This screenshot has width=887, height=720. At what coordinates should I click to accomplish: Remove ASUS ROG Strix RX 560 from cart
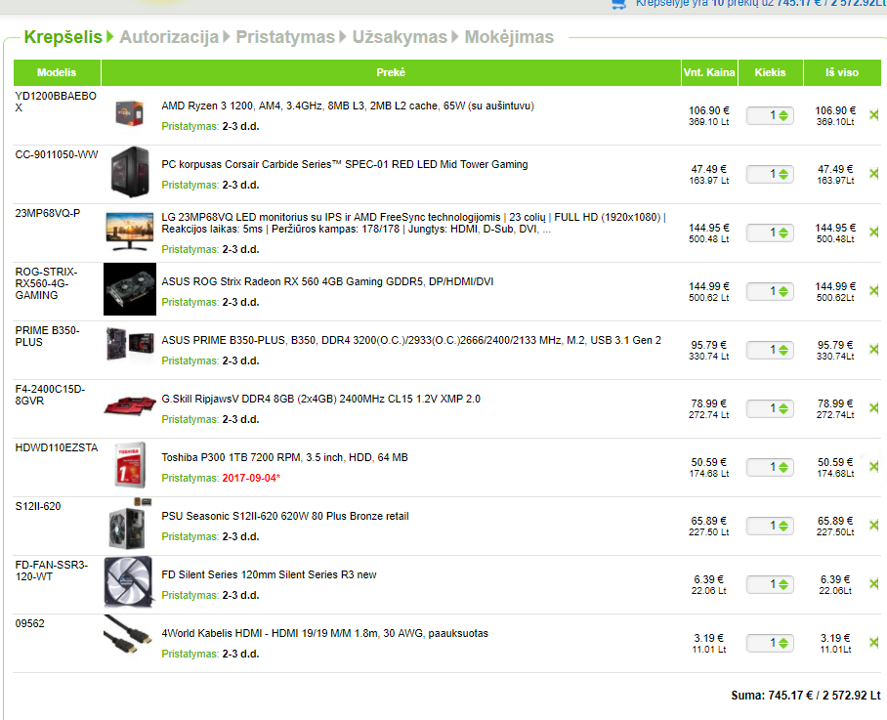874,291
